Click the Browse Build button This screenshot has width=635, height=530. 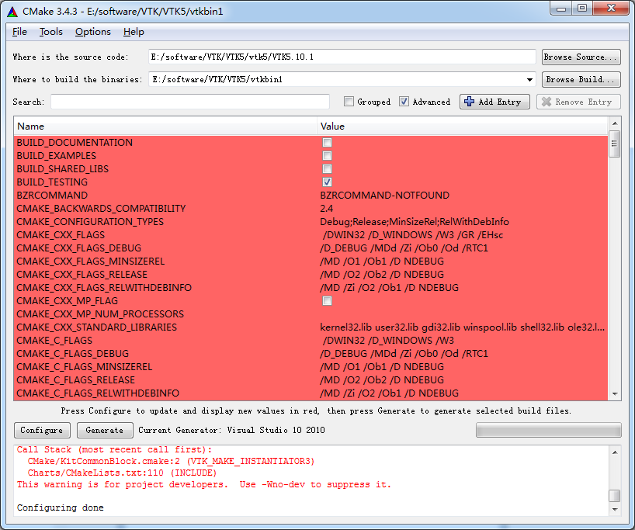click(x=581, y=80)
